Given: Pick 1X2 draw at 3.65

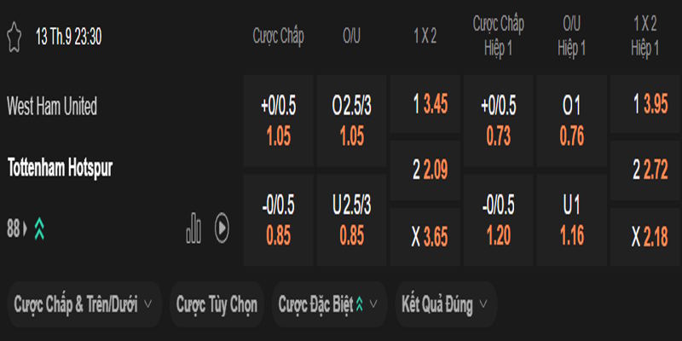Looking at the screenshot, I should click(425, 237).
